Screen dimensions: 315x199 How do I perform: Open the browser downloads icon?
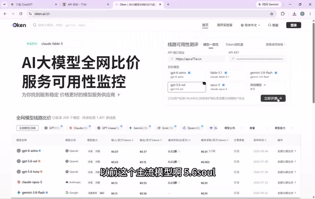click(x=294, y=14)
